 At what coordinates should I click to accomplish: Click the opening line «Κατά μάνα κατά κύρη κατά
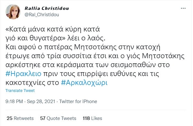click(x=53, y=30)
